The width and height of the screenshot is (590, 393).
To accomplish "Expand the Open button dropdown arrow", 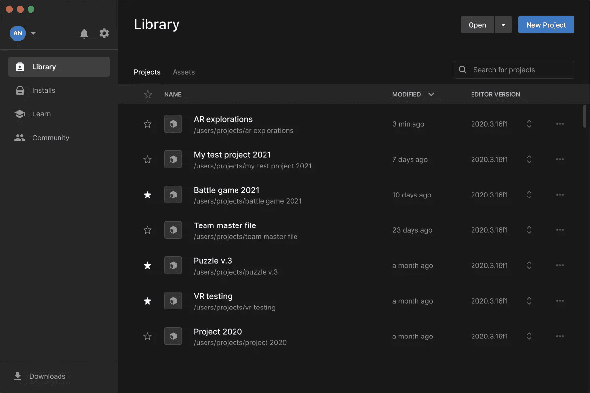I will coord(503,24).
